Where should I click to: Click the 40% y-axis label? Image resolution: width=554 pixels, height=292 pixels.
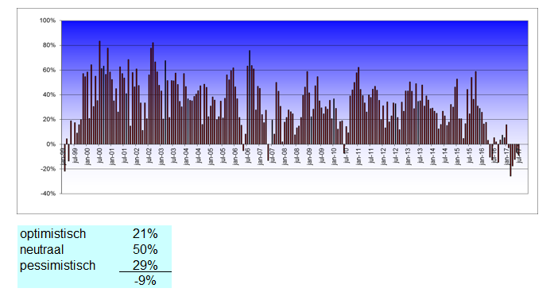click(49, 95)
